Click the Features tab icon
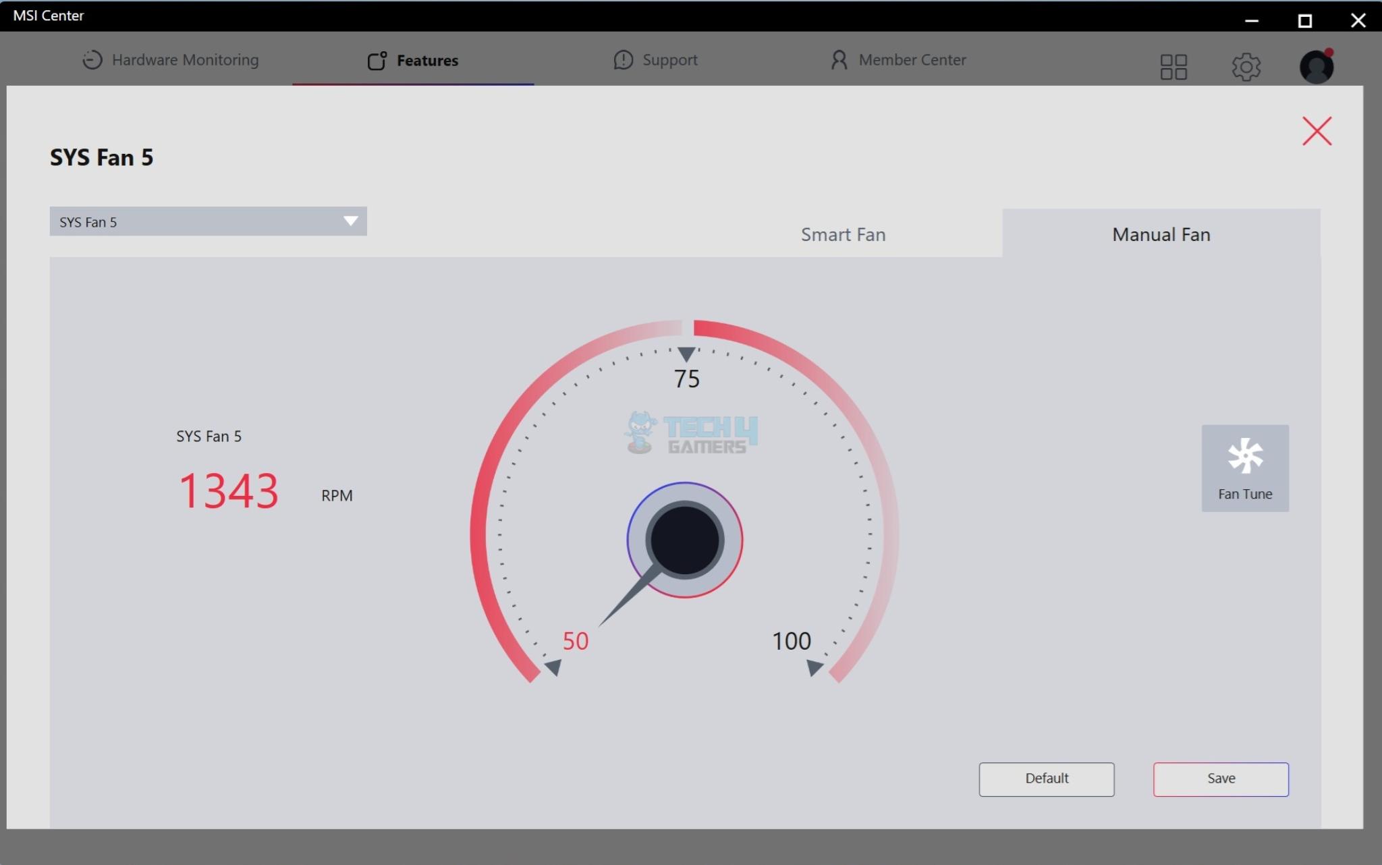This screenshot has width=1382, height=865. [x=377, y=61]
